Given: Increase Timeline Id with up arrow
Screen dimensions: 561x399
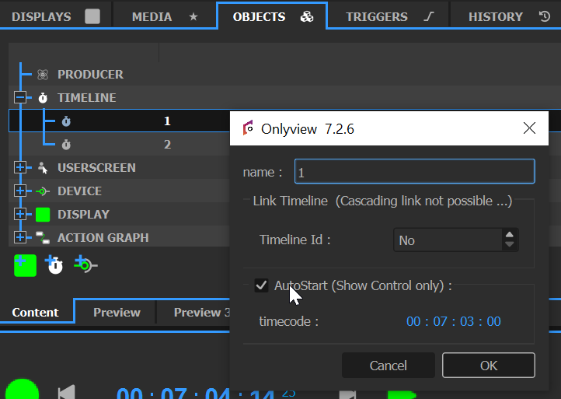Looking at the screenshot, I should click(510, 235).
